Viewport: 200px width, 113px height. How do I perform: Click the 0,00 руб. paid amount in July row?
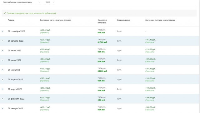tap(101, 52)
